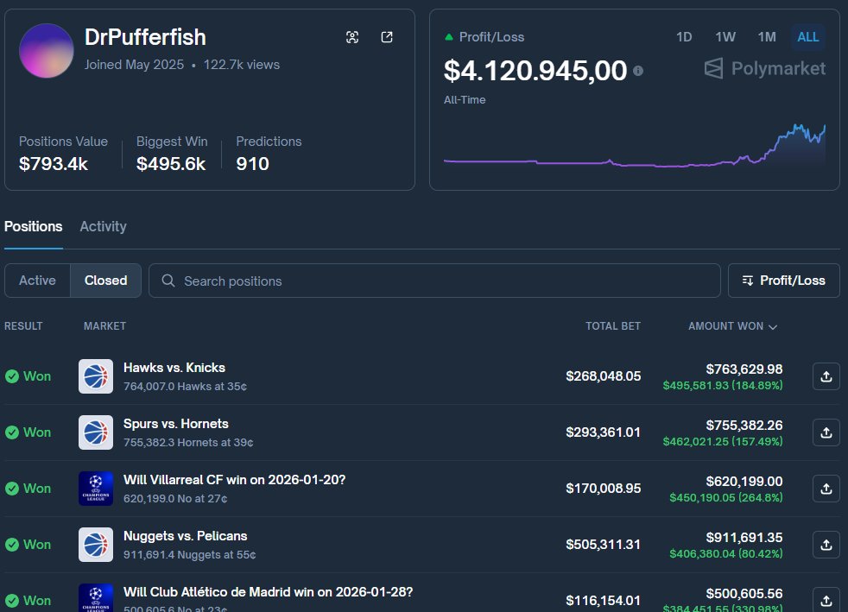Click the Won checkmark for Spurs vs. Hornets
This screenshot has height=612, width=848.
click(12, 432)
